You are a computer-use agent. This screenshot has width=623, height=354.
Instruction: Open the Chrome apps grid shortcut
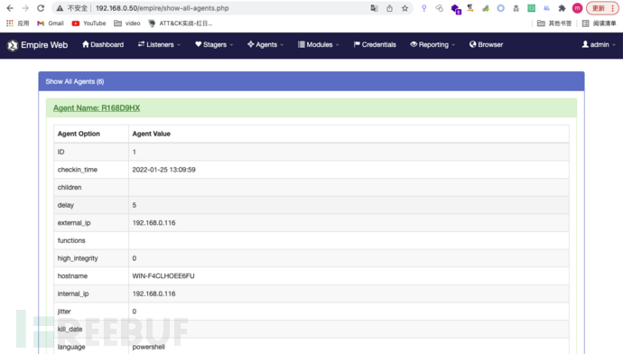click(x=10, y=23)
